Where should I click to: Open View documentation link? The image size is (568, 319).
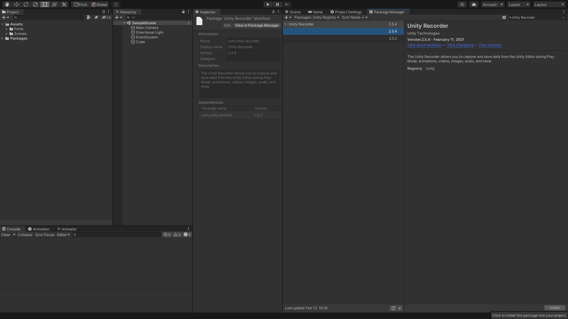tap(424, 45)
